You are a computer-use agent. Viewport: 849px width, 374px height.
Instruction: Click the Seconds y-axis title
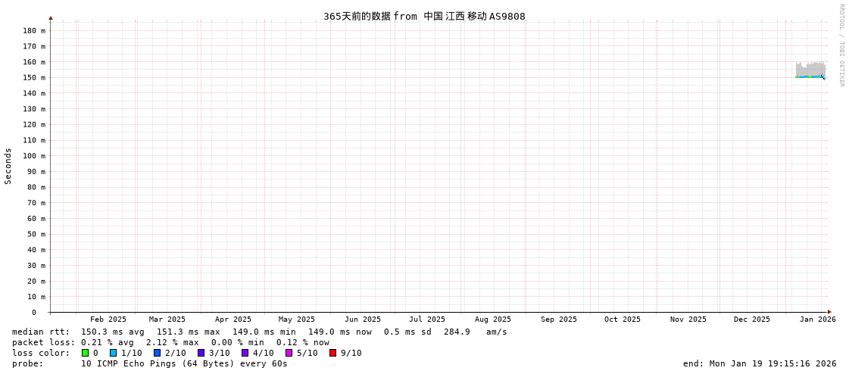(8, 166)
